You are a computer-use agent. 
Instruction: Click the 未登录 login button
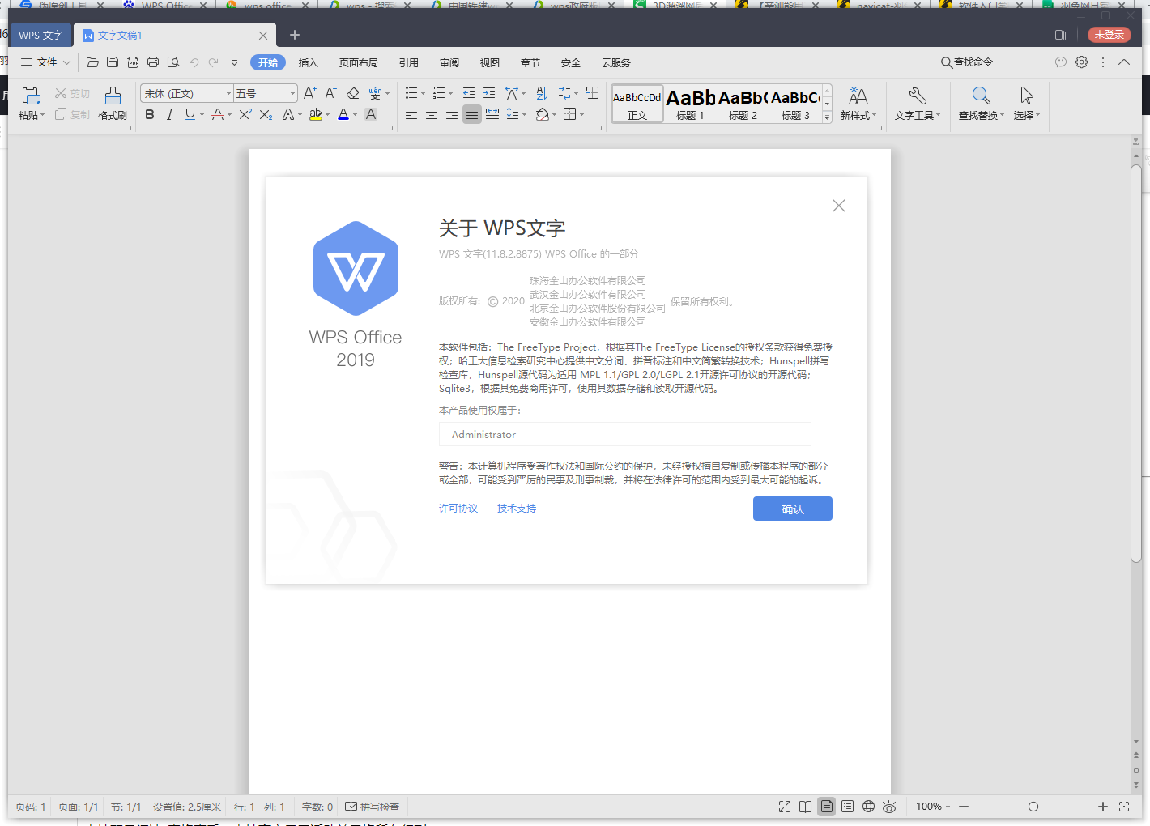pos(1110,35)
